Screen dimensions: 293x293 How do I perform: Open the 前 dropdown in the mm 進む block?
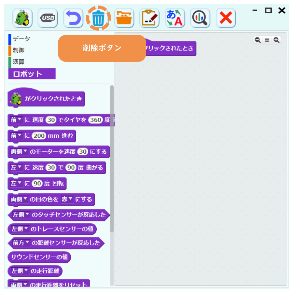point(16,136)
